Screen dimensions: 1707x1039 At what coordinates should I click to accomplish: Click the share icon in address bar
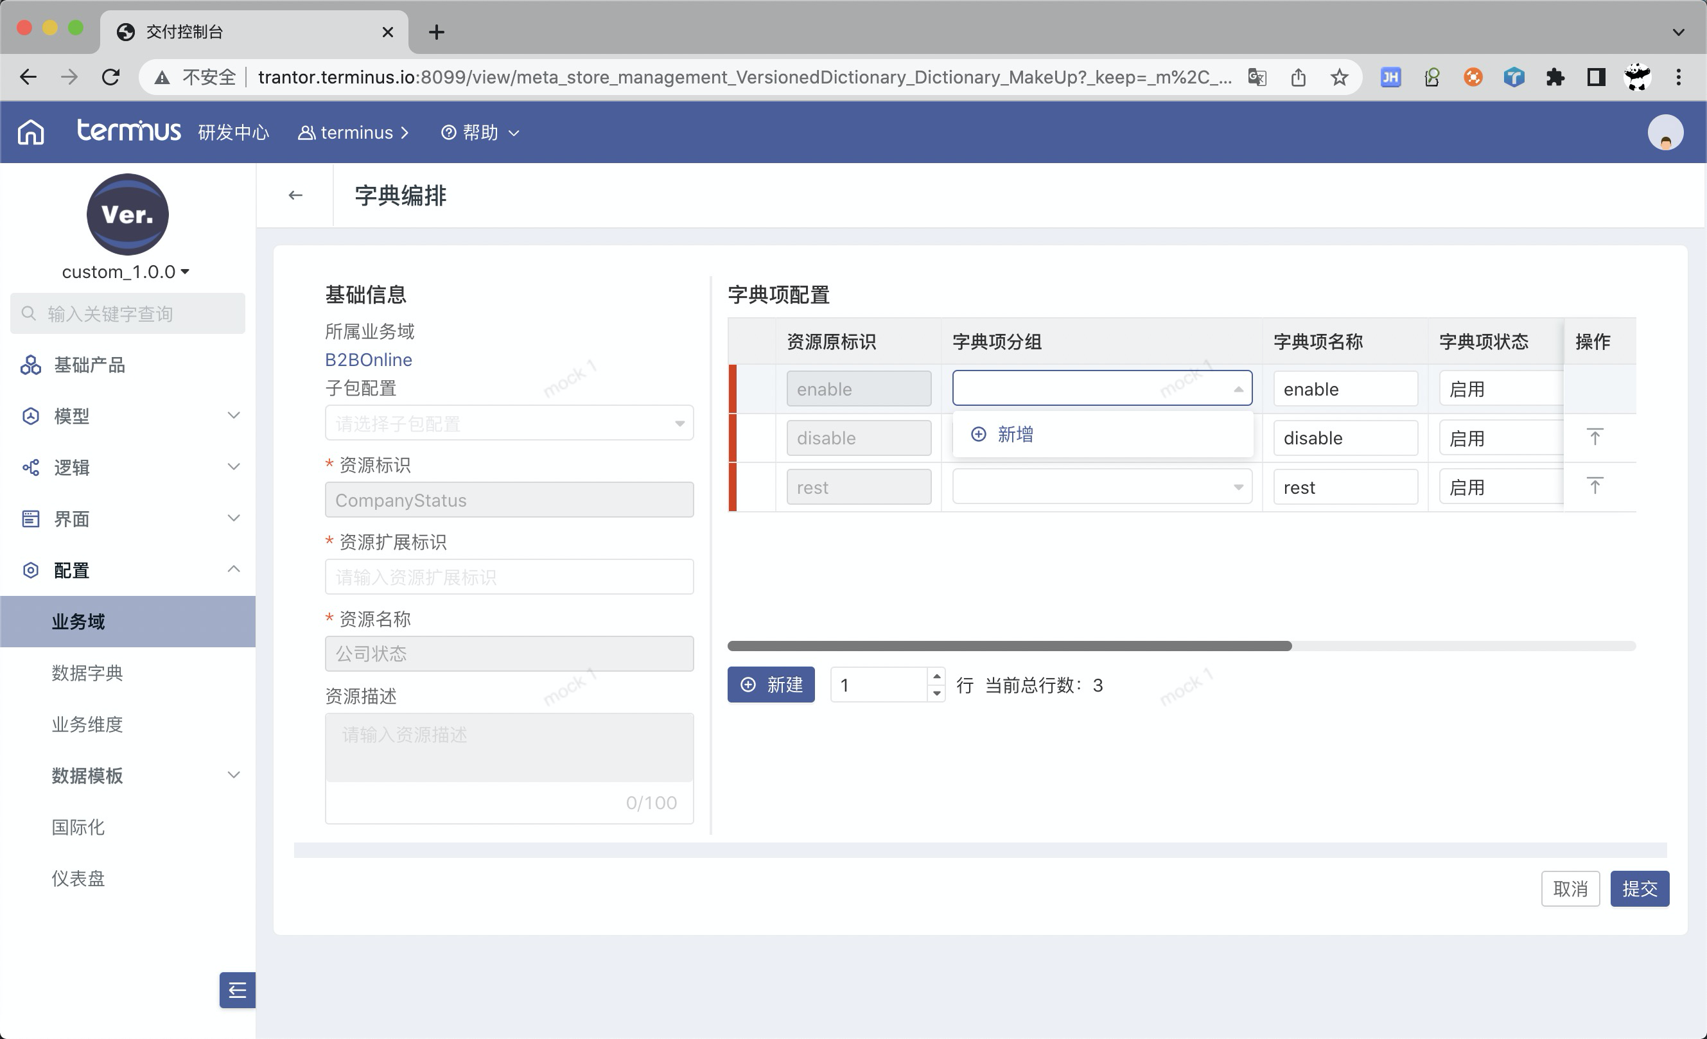1299,77
